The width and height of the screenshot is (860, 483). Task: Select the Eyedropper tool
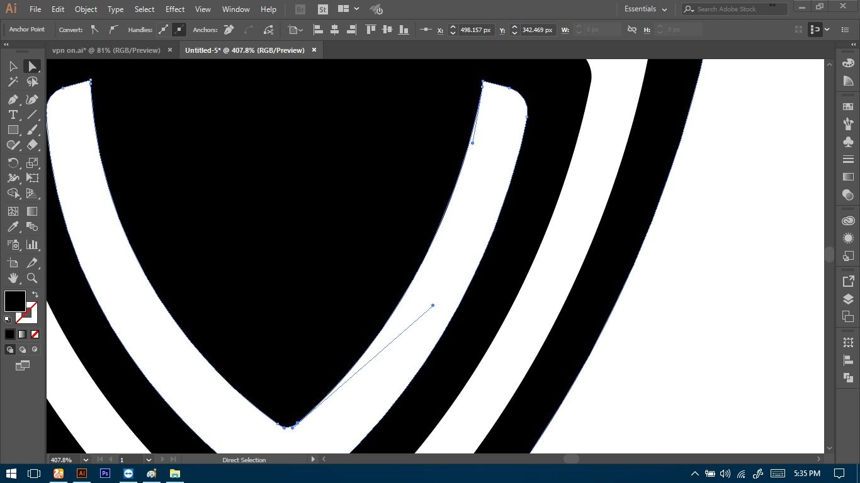point(13,227)
